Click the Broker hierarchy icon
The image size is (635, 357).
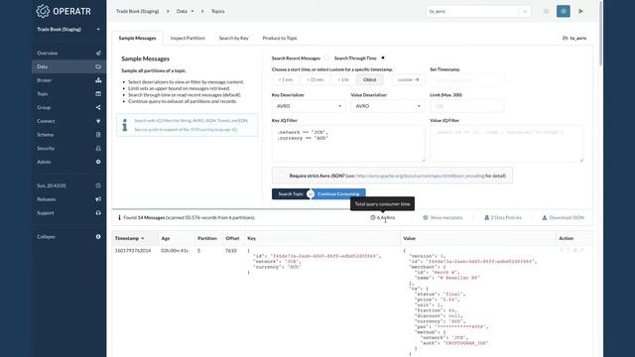98,80
